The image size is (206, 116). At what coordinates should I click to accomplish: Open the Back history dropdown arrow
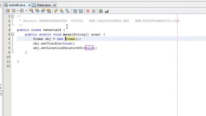(18, 11)
